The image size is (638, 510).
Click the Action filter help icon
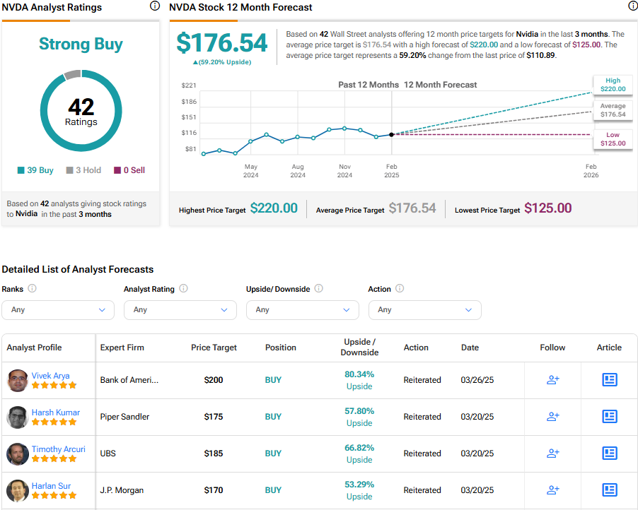[x=400, y=289]
